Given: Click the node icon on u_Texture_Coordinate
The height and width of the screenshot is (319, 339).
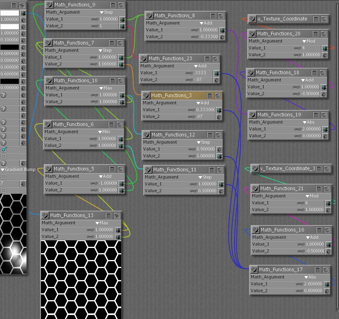Looking at the screenshot, I should (x=252, y=19).
